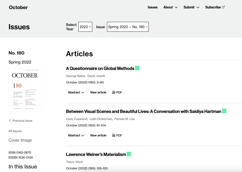
Task: Open the Select Year dropdown showing 2022
Action: tap(85, 27)
